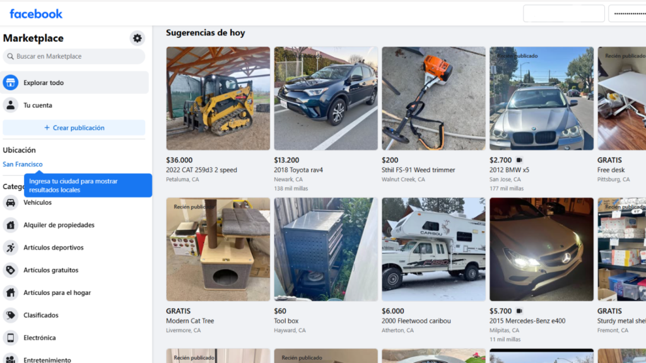Open the Entretenimiento category
Screen dimensions: 646x363
pos(74,359)
